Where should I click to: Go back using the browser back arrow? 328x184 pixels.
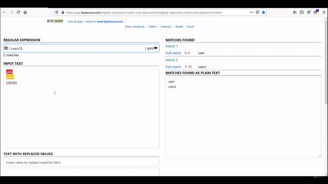pyautogui.click(x=4, y=12)
